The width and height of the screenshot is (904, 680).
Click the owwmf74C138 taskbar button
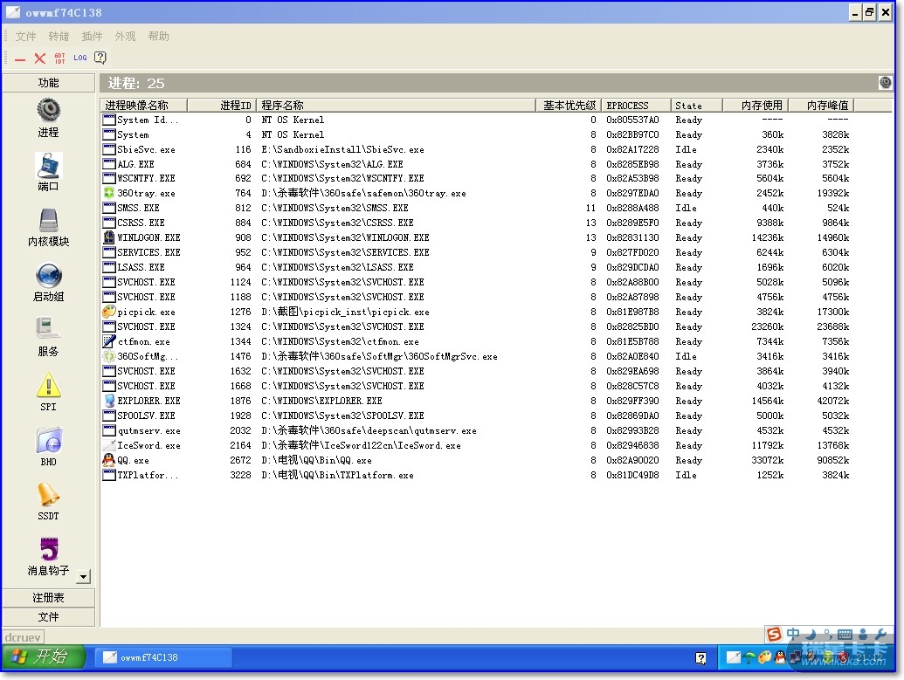pyautogui.click(x=163, y=657)
